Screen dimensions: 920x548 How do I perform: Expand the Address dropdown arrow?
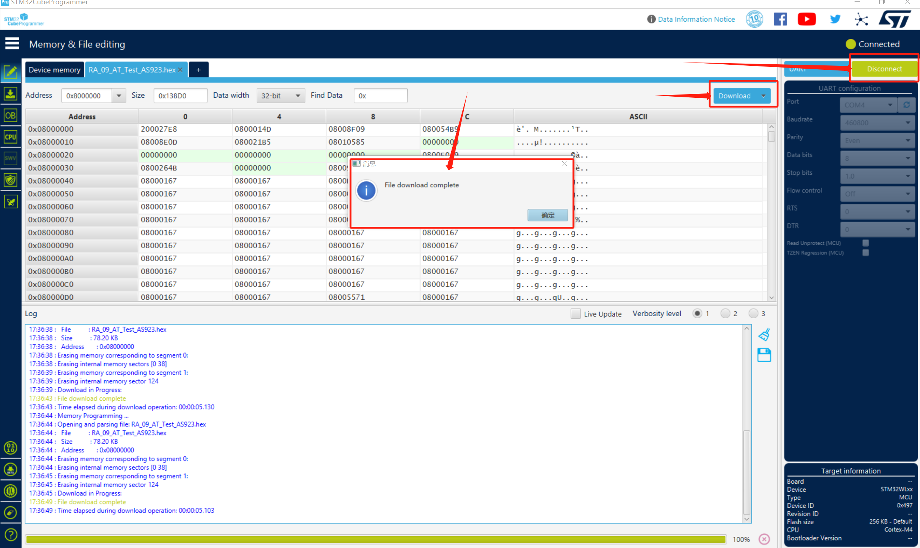click(x=119, y=96)
